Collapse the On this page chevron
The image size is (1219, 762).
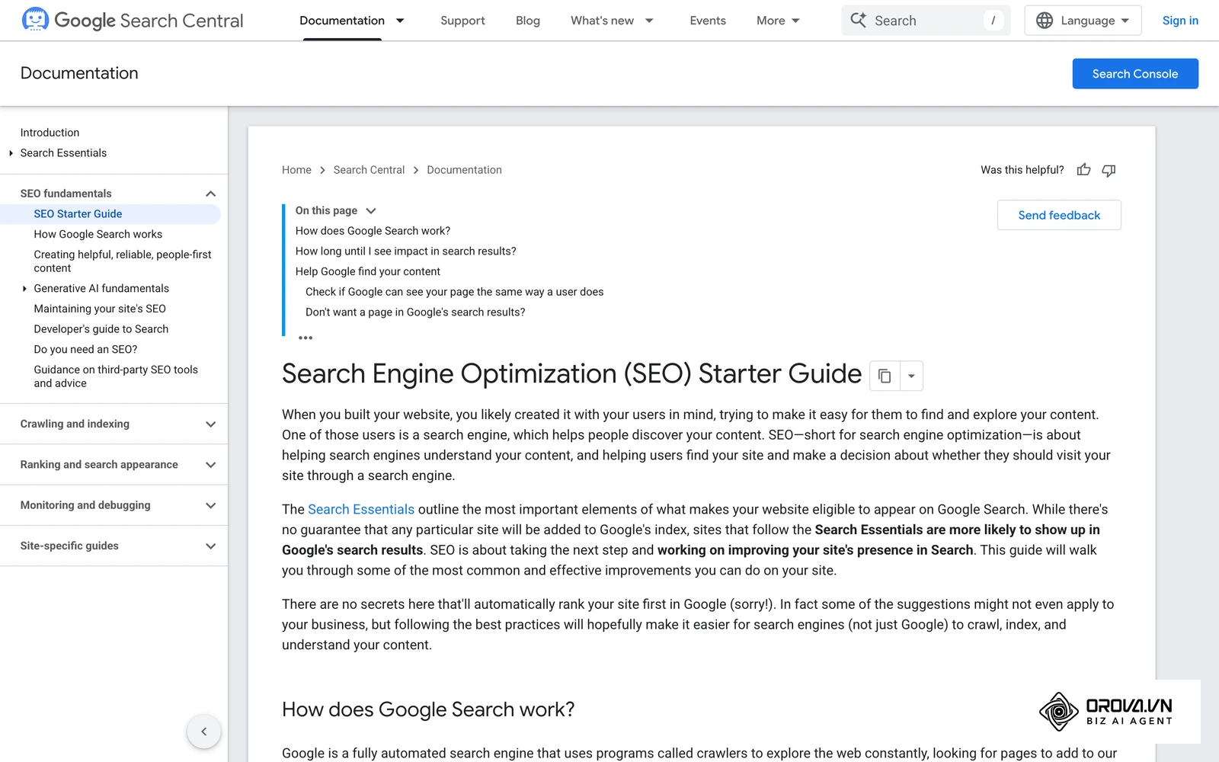(371, 211)
